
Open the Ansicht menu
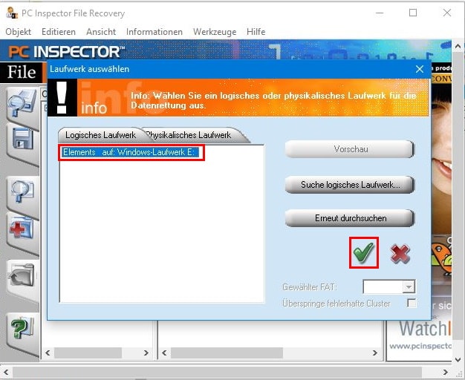coord(101,32)
